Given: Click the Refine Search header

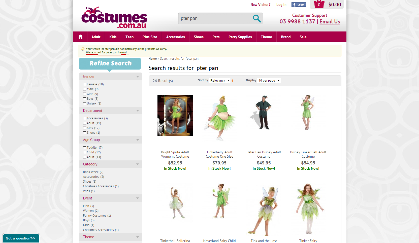Looking at the screenshot, I should click(110, 63).
